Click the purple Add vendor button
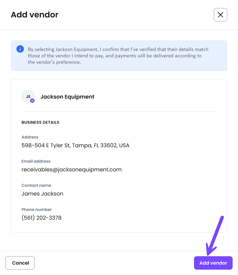The image size is (238, 275). pyautogui.click(x=213, y=263)
